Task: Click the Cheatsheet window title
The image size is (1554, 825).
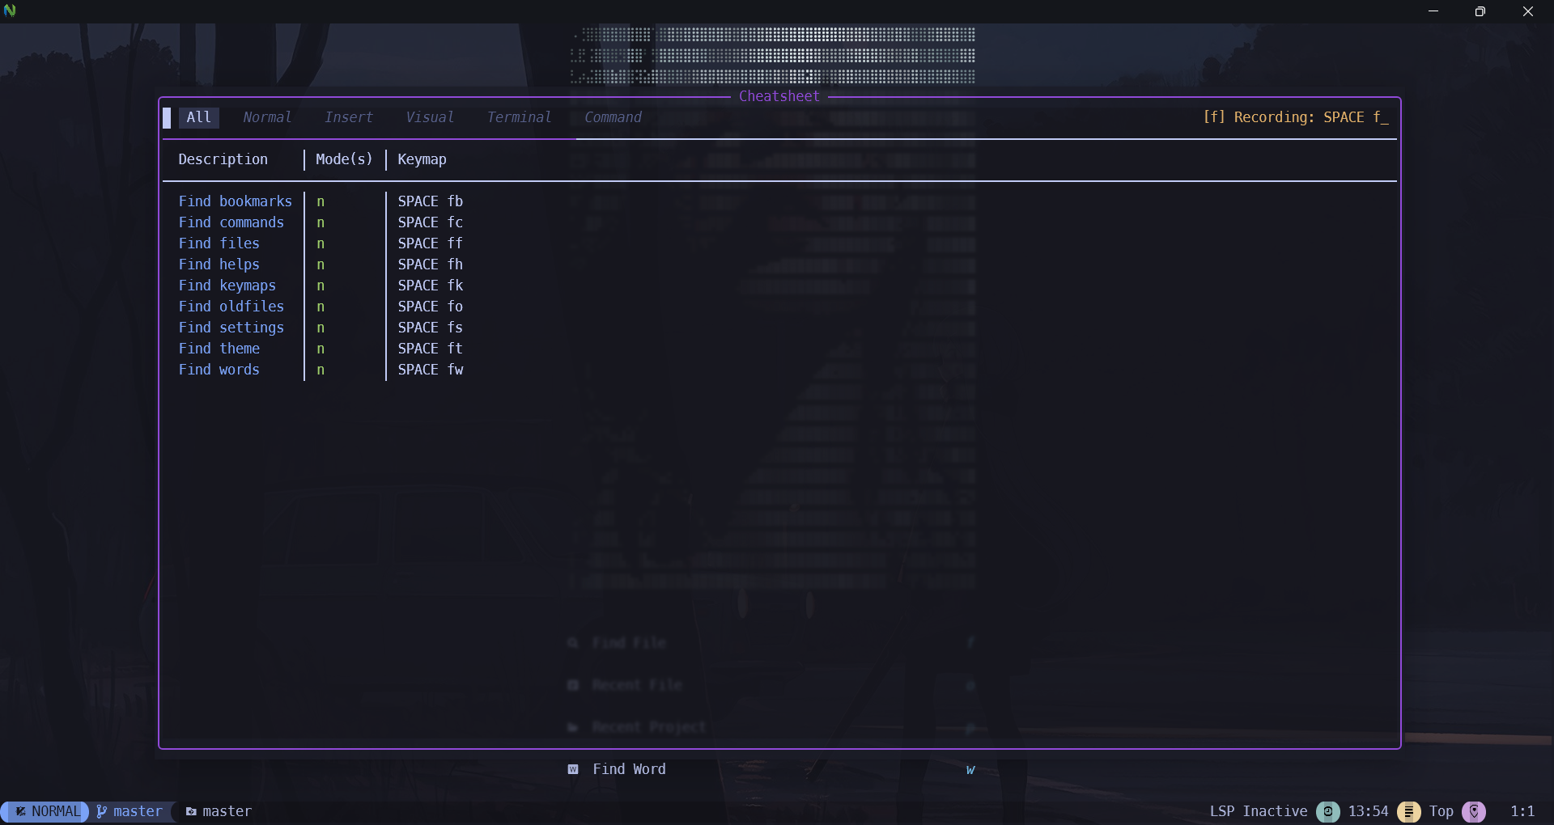Action: [779, 96]
